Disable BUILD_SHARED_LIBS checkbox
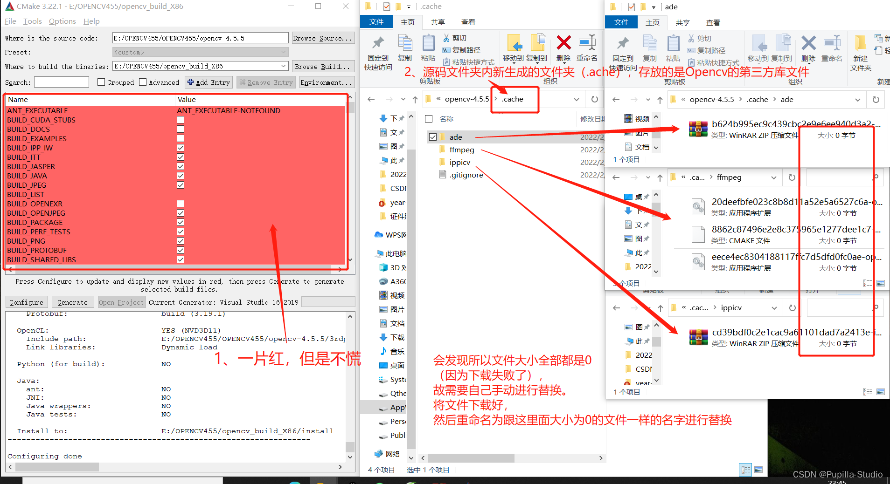This screenshot has width=890, height=484. (x=181, y=259)
